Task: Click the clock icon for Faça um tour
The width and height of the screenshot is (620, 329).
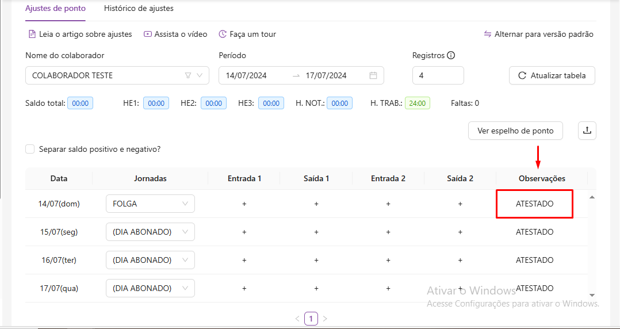Action: click(223, 35)
